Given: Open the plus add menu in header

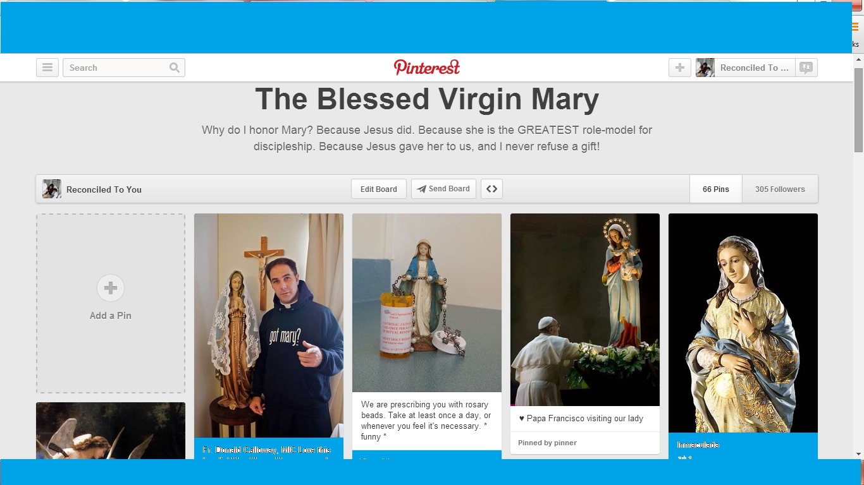Looking at the screenshot, I should click(x=680, y=68).
